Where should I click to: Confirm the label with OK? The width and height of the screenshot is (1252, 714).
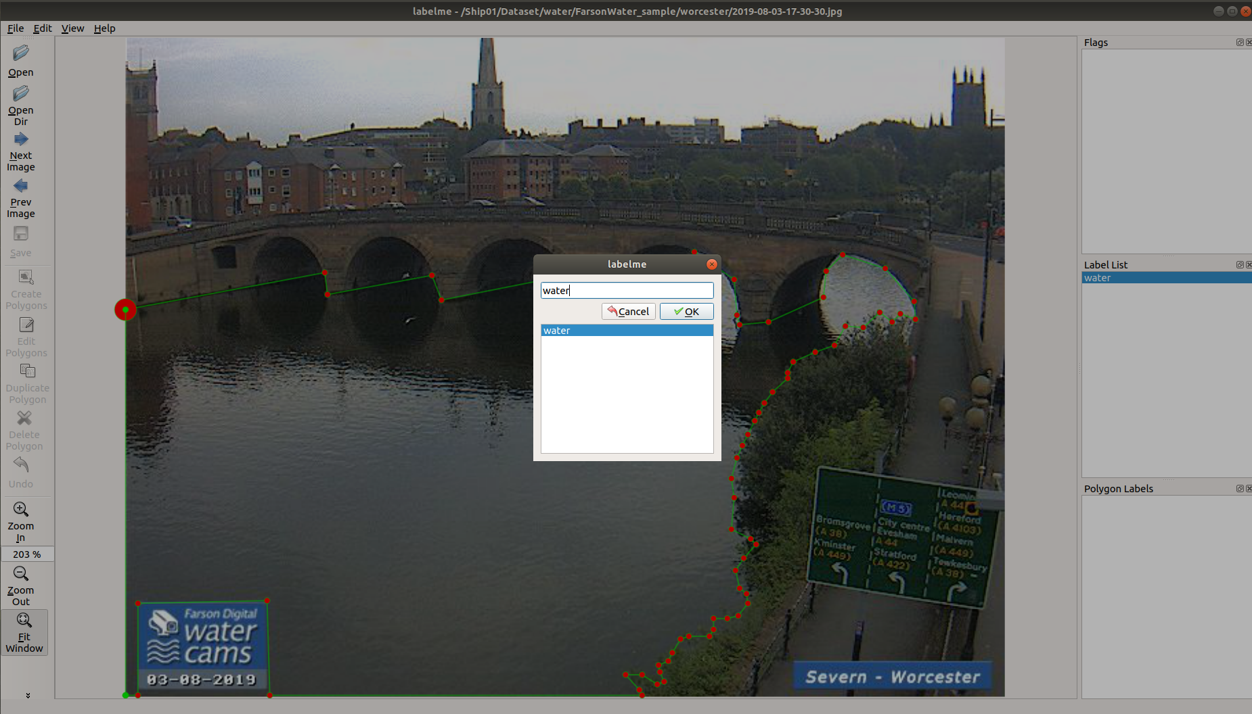click(x=686, y=311)
